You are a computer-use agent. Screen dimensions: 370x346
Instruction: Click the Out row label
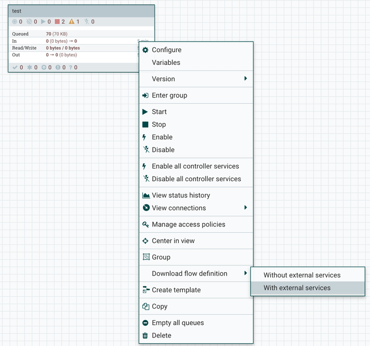coord(16,55)
